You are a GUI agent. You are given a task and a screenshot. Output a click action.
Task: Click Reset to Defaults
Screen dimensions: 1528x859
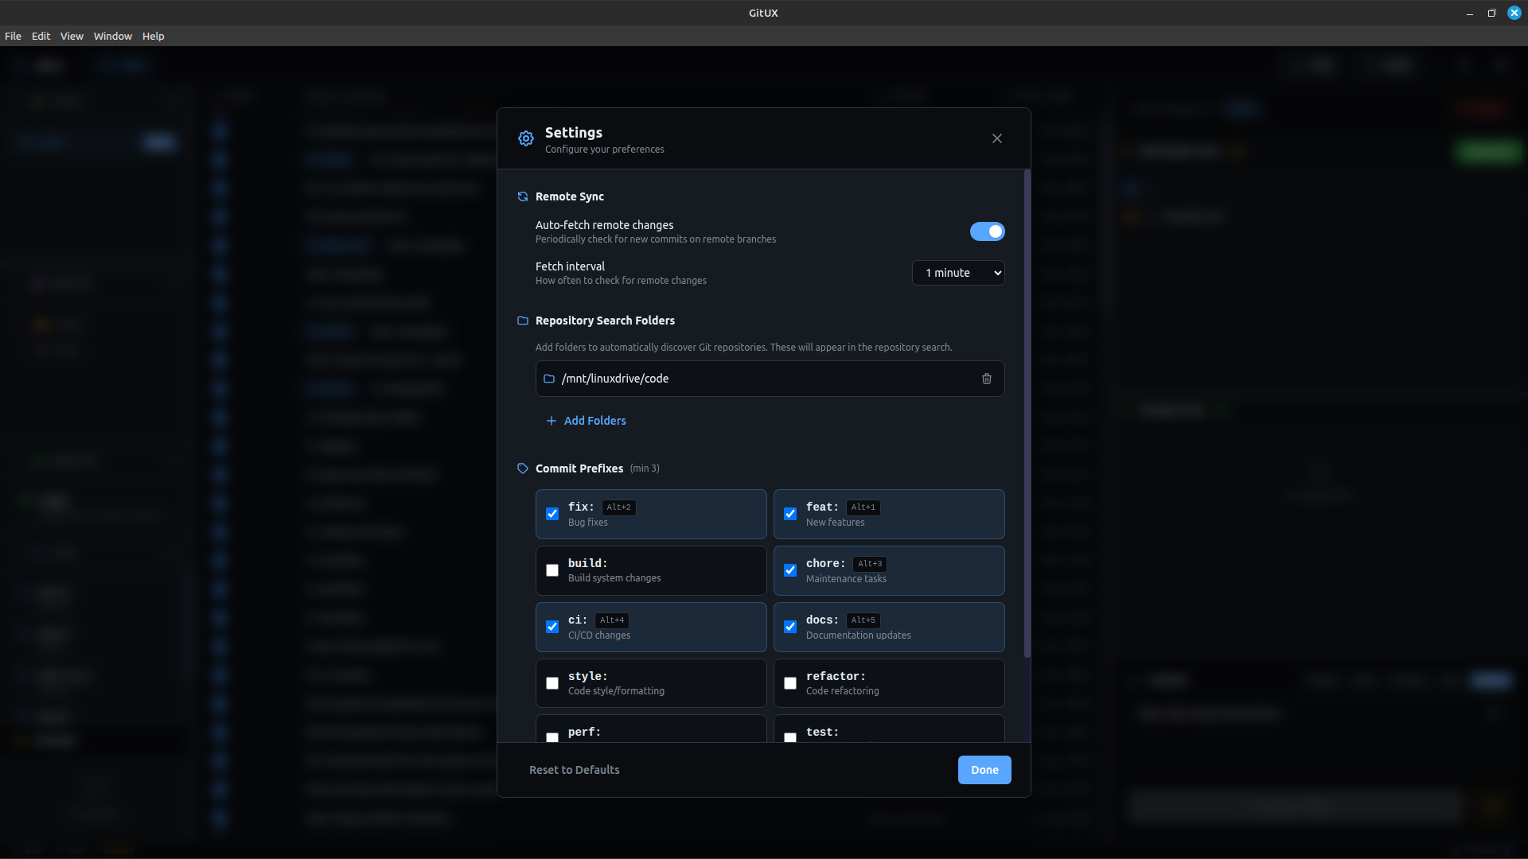click(x=574, y=770)
